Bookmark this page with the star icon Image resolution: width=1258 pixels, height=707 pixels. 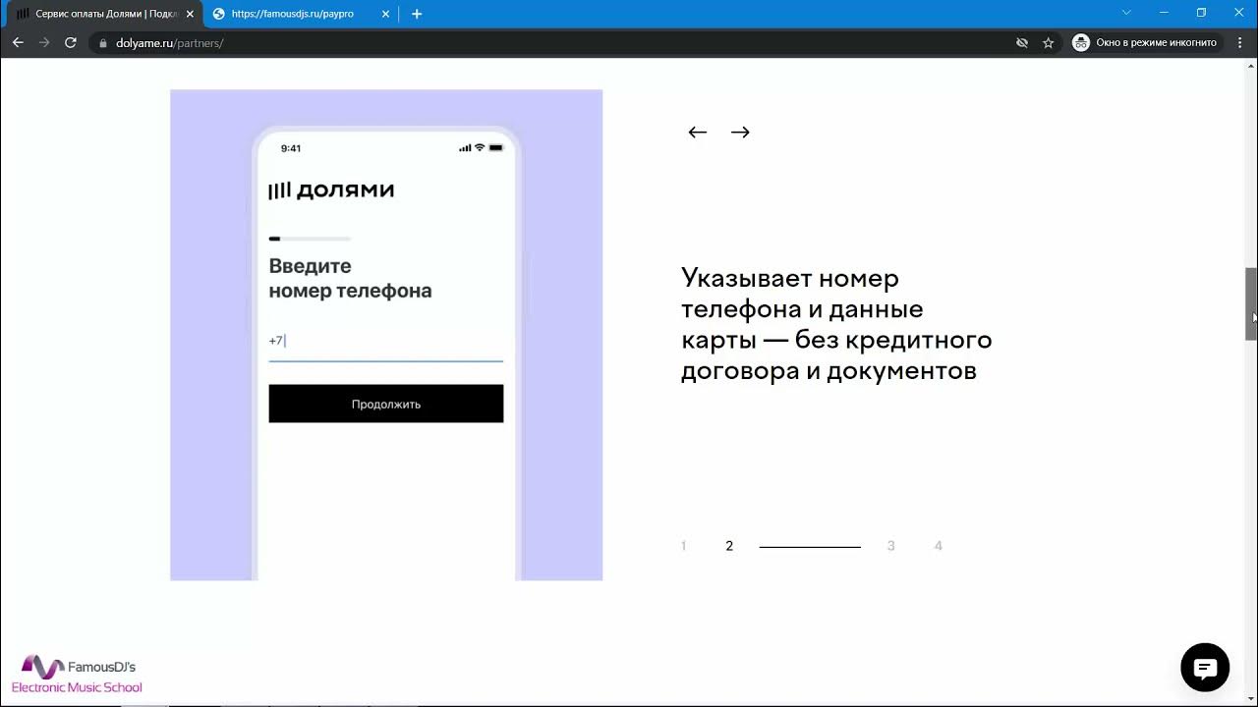click(1049, 43)
